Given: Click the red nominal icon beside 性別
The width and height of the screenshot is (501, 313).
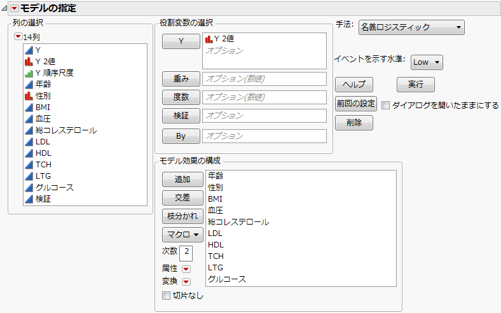Looking at the screenshot, I should (29, 96).
